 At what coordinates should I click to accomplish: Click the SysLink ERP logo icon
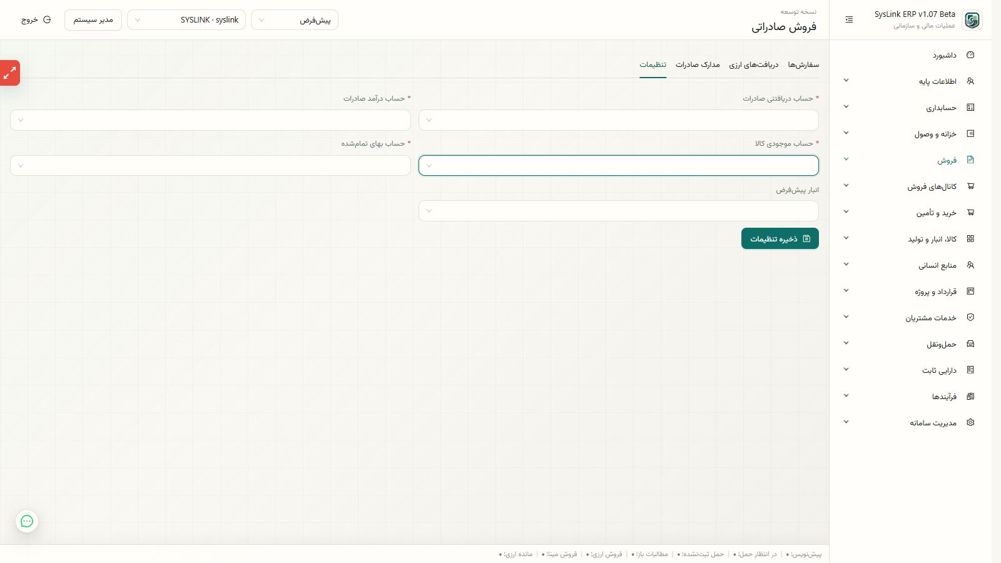click(972, 20)
